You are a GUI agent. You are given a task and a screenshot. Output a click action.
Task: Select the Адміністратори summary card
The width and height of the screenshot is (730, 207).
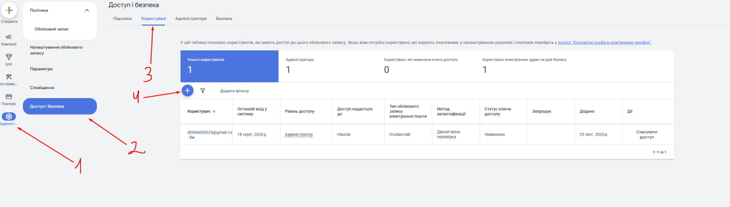(x=327, y=66)
